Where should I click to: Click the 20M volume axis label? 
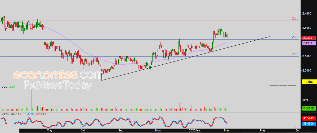coord(305,100)
